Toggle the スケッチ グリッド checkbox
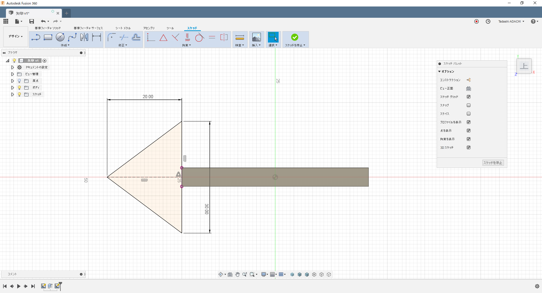The width and height of the screenshot is (542, 293). 469,97
